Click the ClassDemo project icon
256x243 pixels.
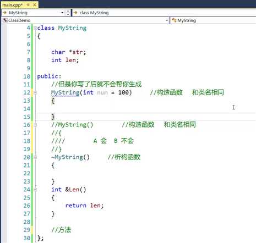click(5, 20)
